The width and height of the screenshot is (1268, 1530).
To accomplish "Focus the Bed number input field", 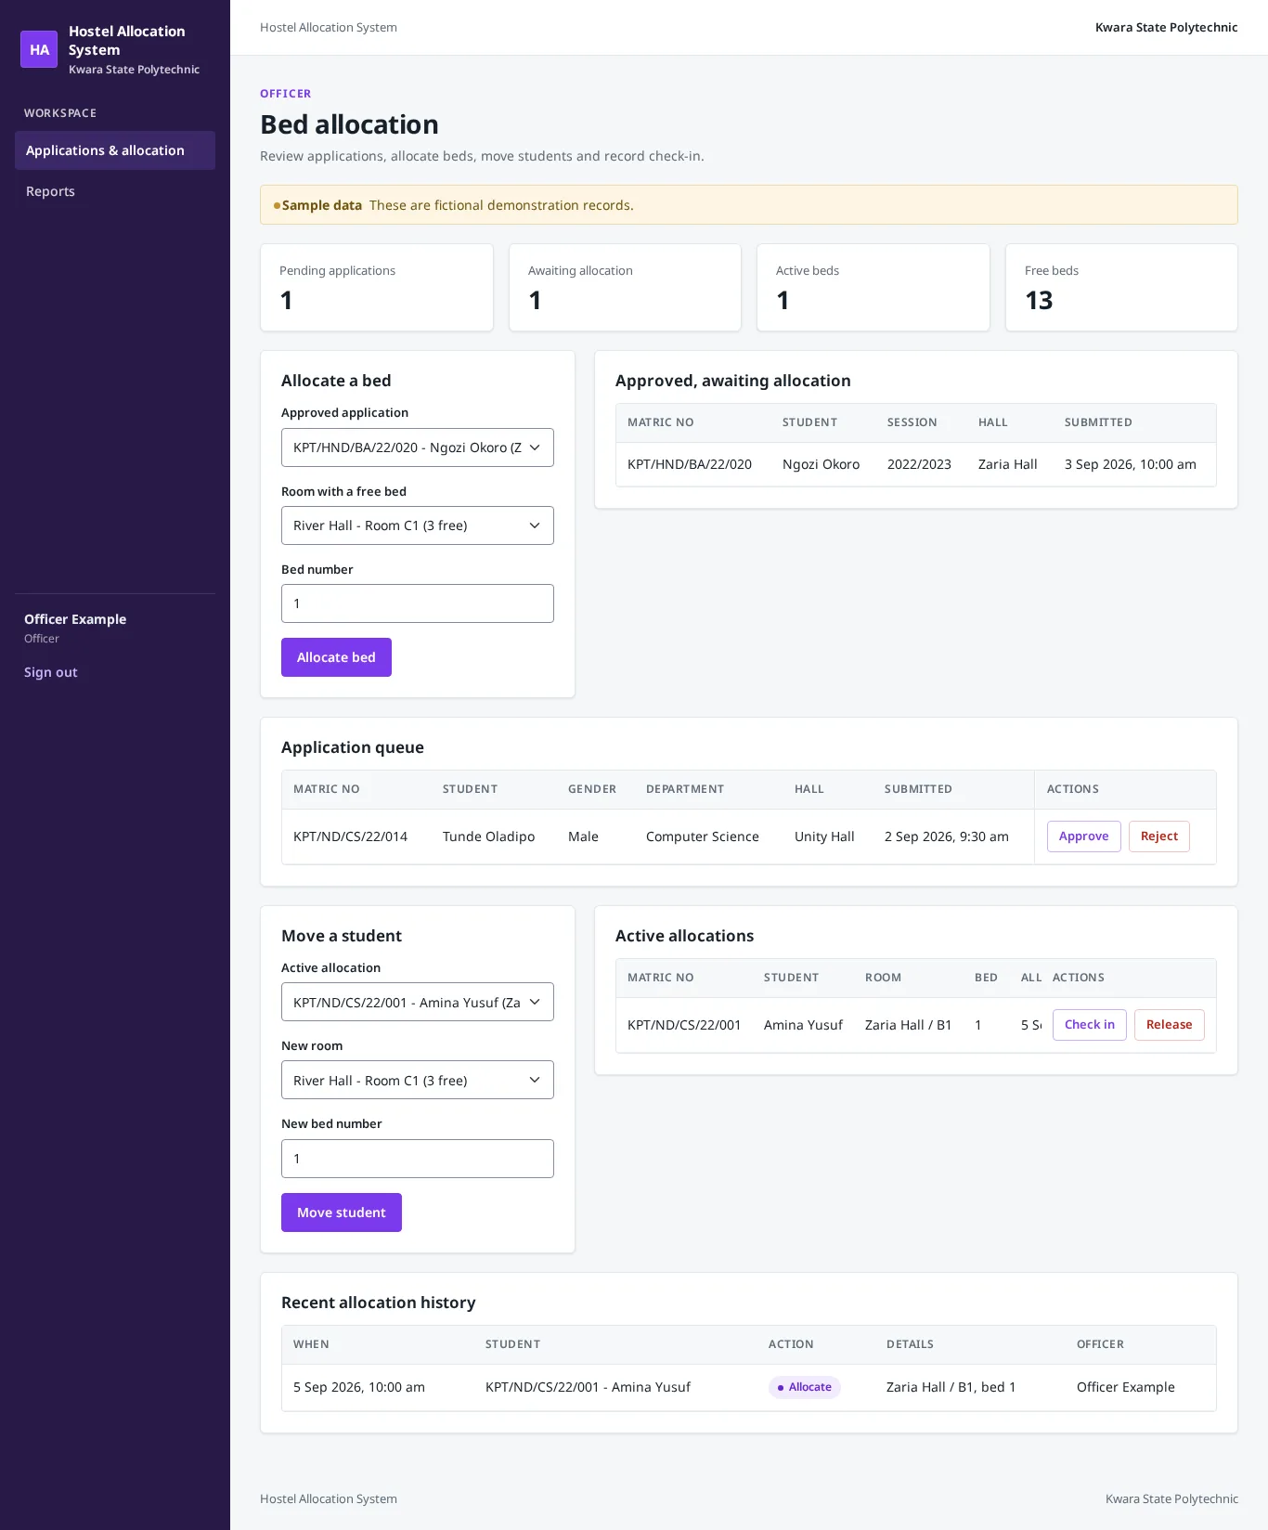I will point(418,603).
